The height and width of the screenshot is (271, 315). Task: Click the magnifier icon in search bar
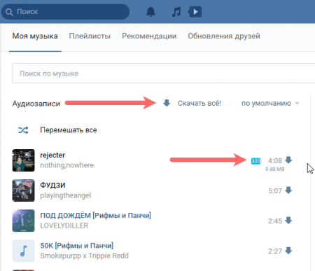(x=9, y=12)
